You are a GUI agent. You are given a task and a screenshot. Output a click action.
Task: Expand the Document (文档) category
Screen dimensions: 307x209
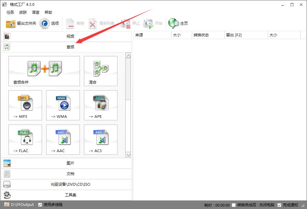pyautogui.click(x=67, y=174)
